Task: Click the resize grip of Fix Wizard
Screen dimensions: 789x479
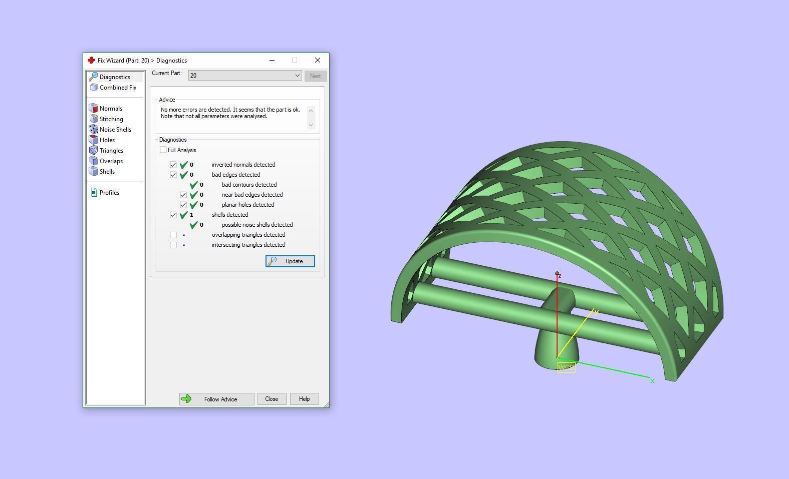Action: coord(326,404)
